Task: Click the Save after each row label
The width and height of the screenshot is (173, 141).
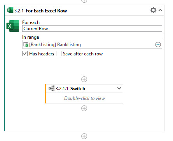Action: coord(83,54)
